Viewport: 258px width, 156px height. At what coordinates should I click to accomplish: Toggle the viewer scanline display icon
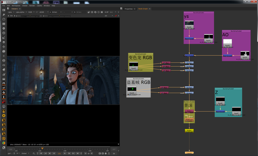(x=92, y=12)
